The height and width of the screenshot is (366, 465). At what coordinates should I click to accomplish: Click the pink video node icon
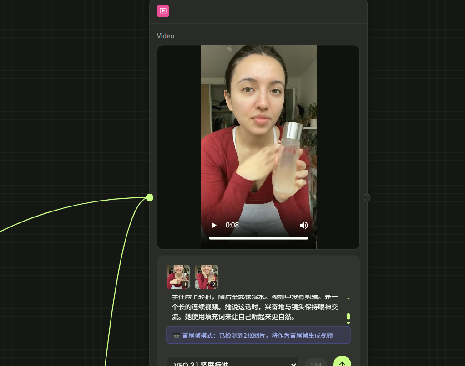coord(163,11)
